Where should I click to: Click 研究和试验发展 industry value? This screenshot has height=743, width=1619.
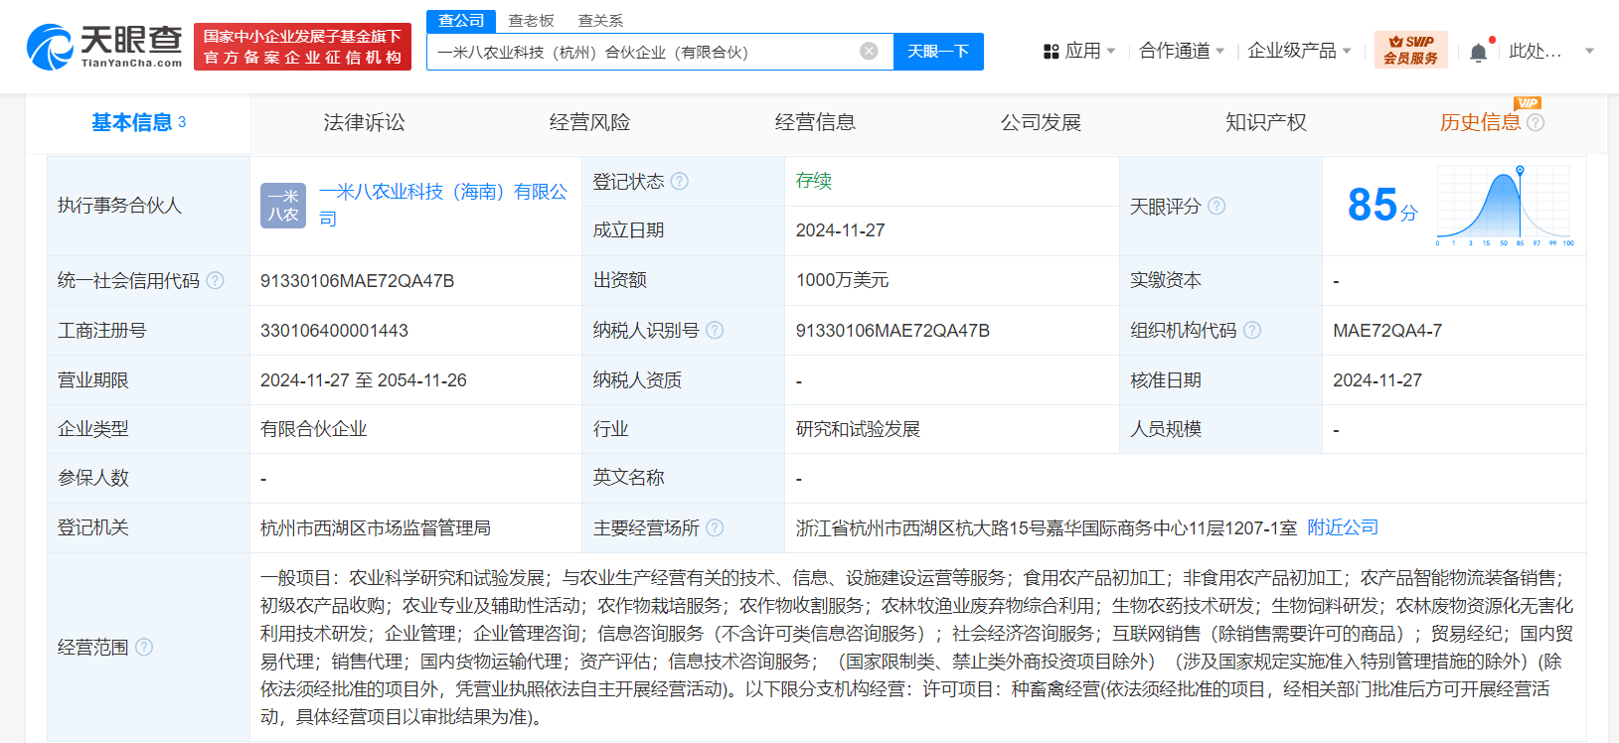858,429
